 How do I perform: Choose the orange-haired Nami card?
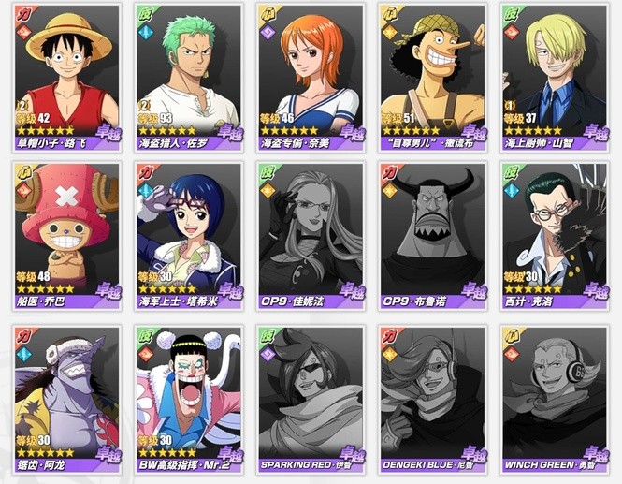tap(311, 78)
